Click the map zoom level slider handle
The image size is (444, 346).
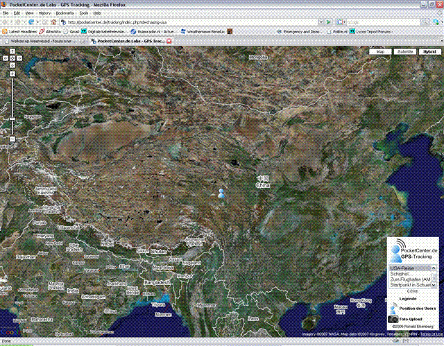point(12,119)
